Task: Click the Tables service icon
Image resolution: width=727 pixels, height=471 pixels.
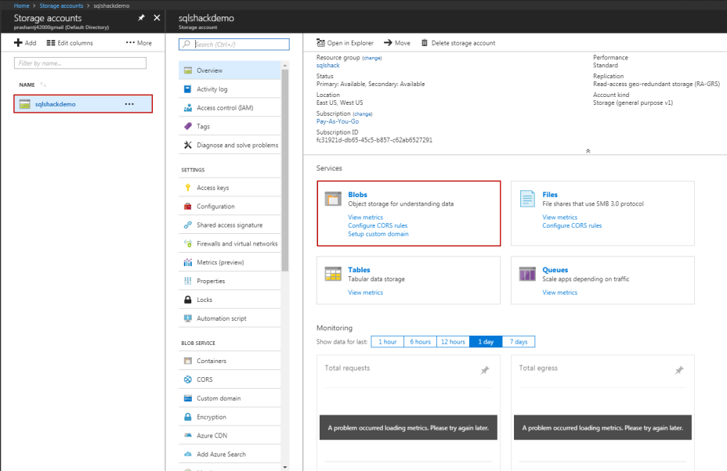Action: click(x=333, y=274)
